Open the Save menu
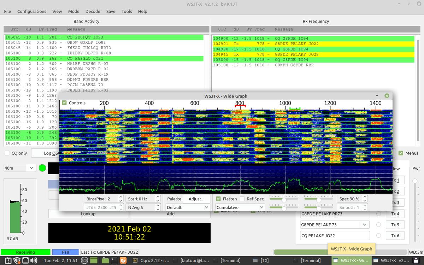 tap(111, 11)
